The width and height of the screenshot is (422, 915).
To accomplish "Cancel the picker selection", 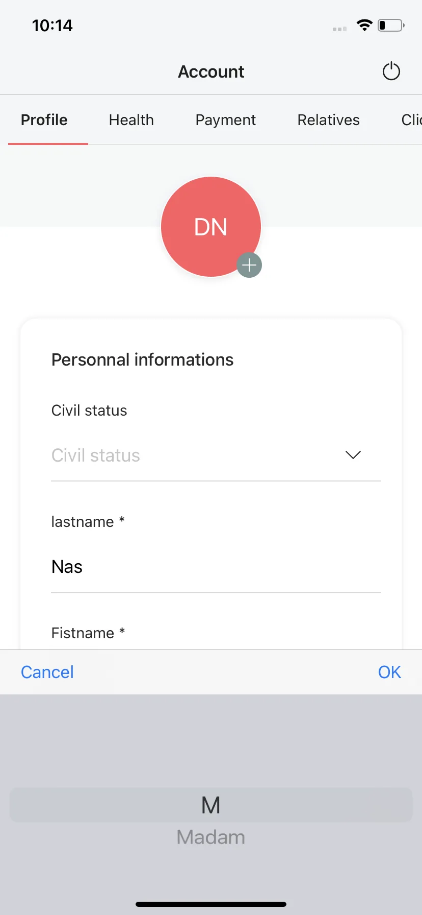I will pos(47,672).
